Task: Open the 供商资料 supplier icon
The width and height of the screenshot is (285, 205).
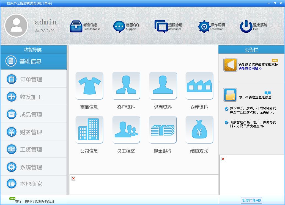Action: (x=163, y=85)
